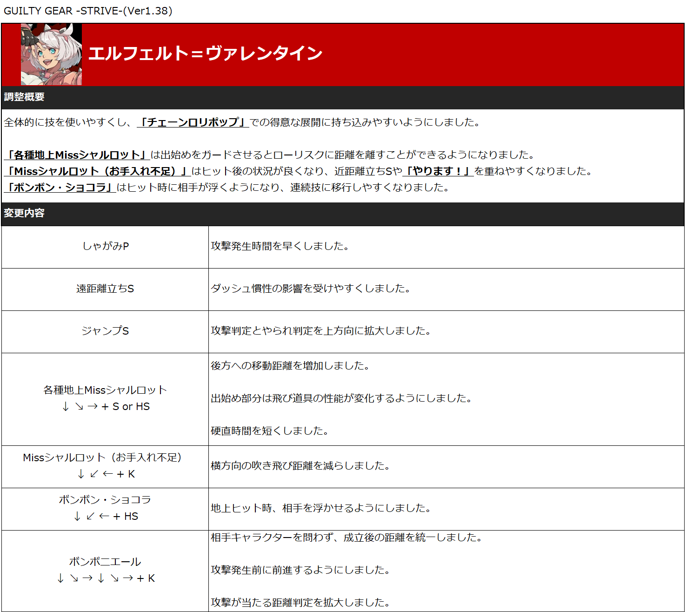Click the underlined 「やります！」 term
Viewport: 686px width, 612px height.
click(438, 171)
